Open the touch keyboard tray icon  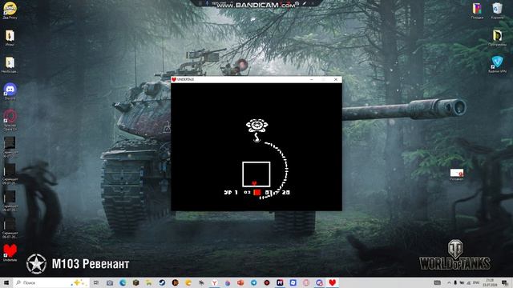pos(437,282)
